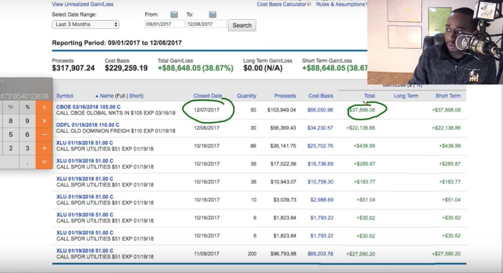Click the calculator 5 key
The width and height of the screenshot is (503, 273).
tap(11, 134)
